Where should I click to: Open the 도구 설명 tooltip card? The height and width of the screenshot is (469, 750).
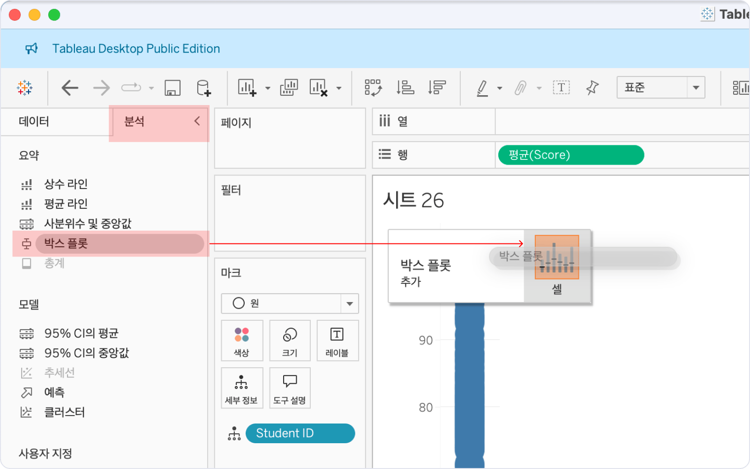[290, 388]
